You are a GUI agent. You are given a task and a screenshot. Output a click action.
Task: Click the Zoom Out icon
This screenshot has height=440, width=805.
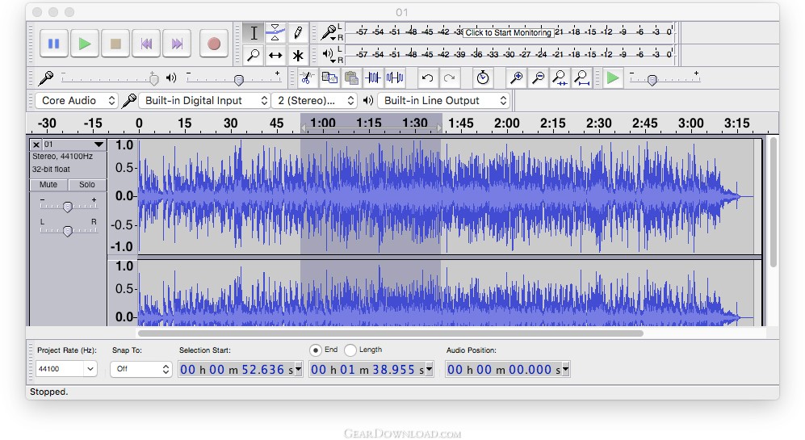point(538,78)
